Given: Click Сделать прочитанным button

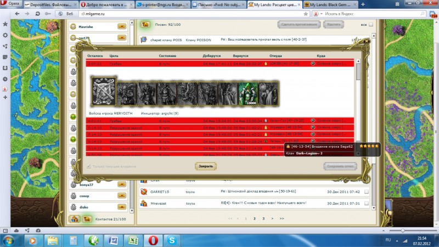Looking at the screenshot, I should pyautogui.click(x=299, y=24).
